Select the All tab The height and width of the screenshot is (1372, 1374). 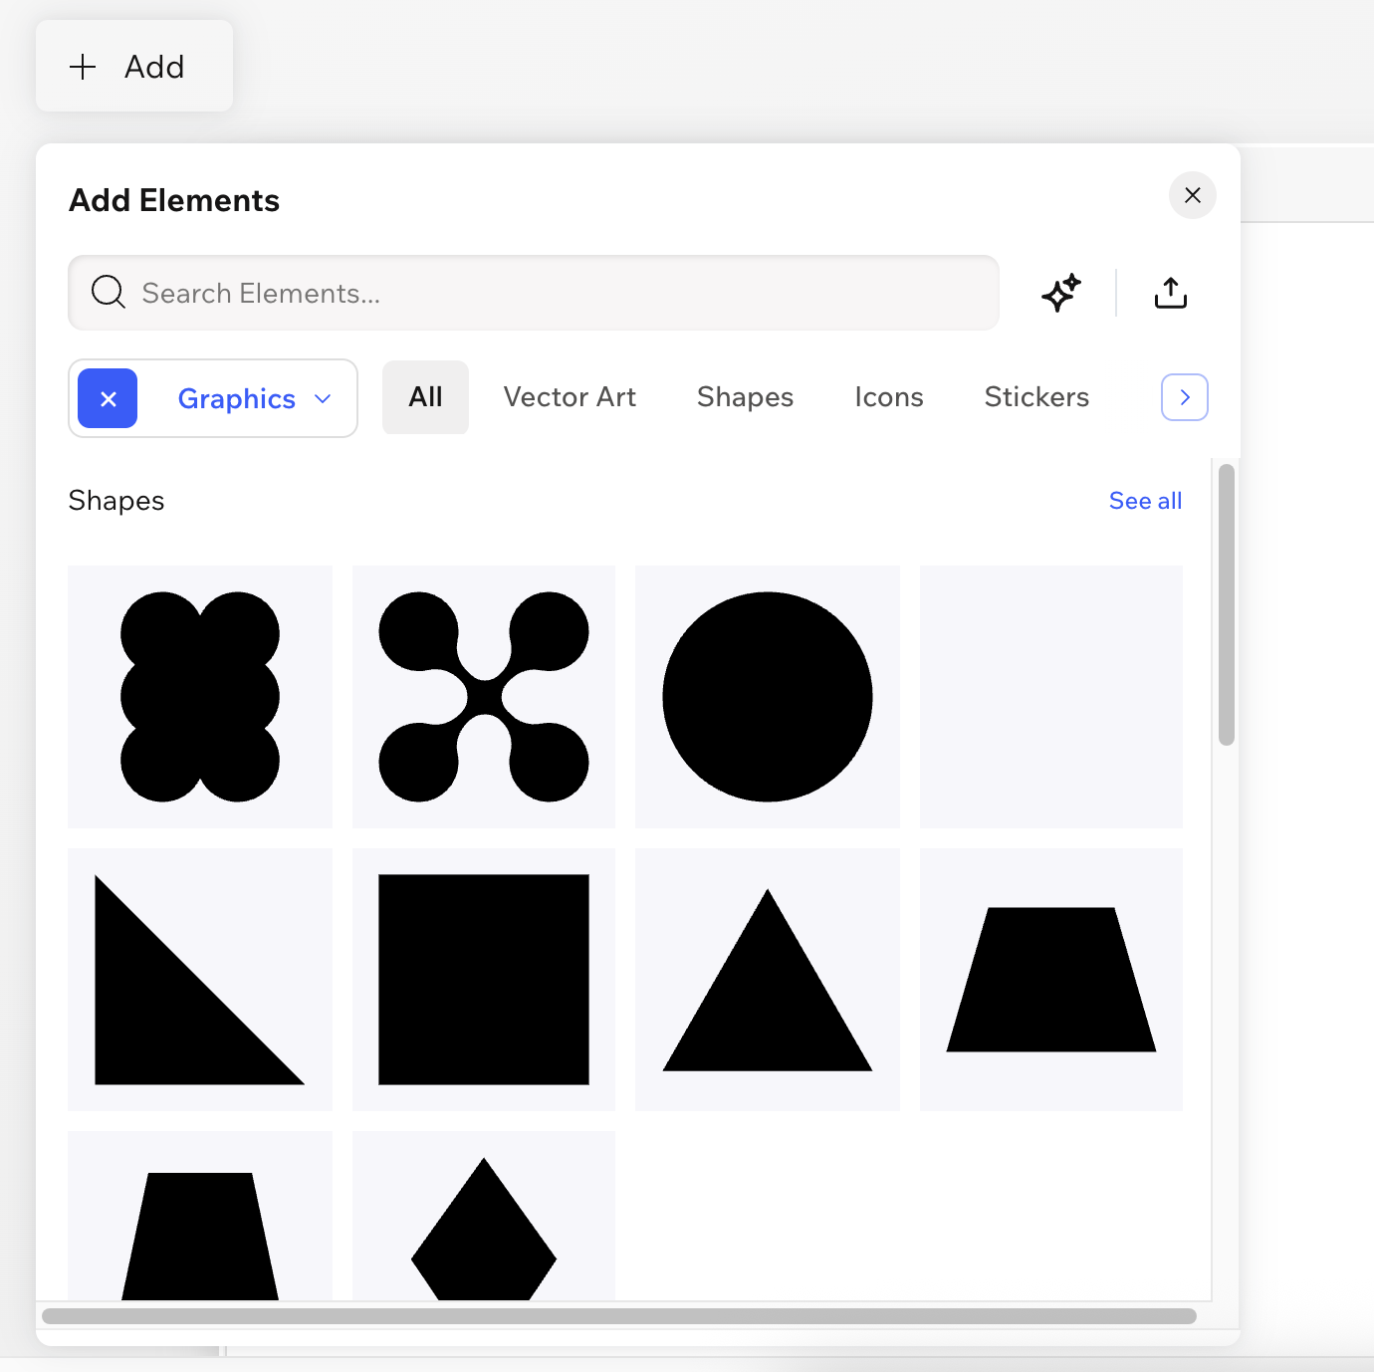click(x=425, y=397)
